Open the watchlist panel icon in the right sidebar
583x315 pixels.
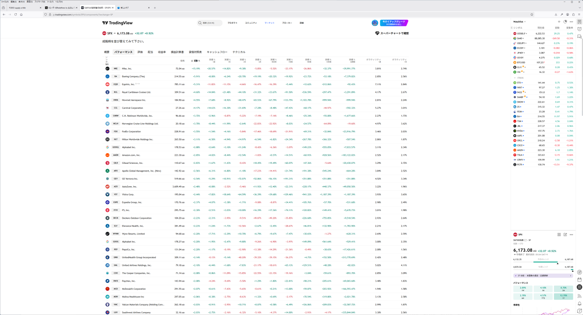point(580,22)
